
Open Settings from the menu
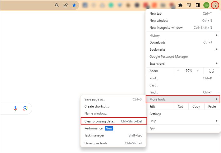pos(183,114)
